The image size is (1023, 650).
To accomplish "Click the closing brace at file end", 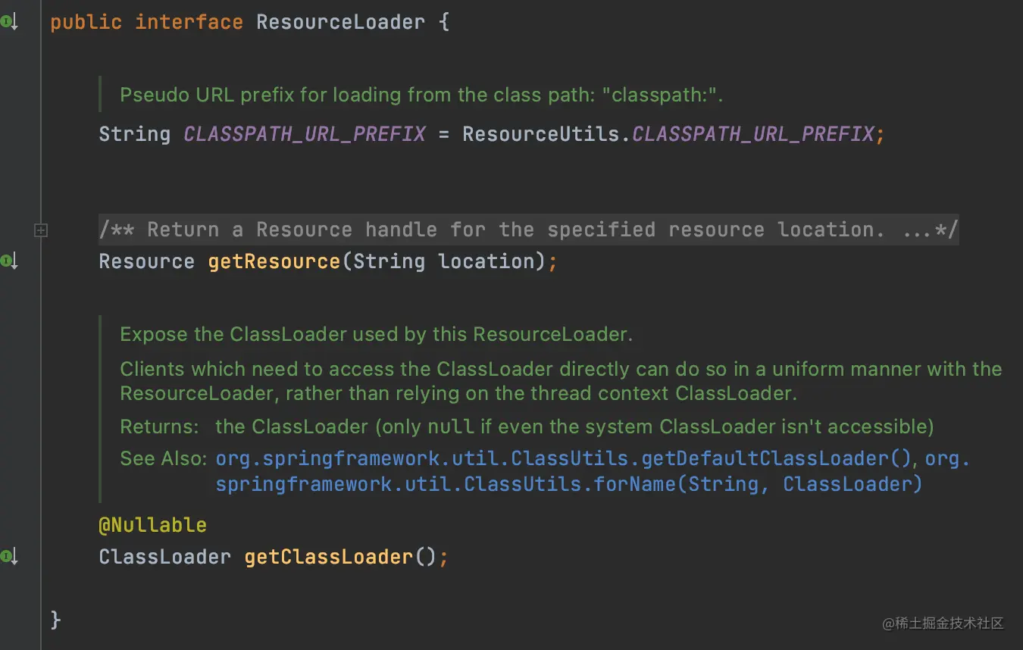I will tap(55, 619).
